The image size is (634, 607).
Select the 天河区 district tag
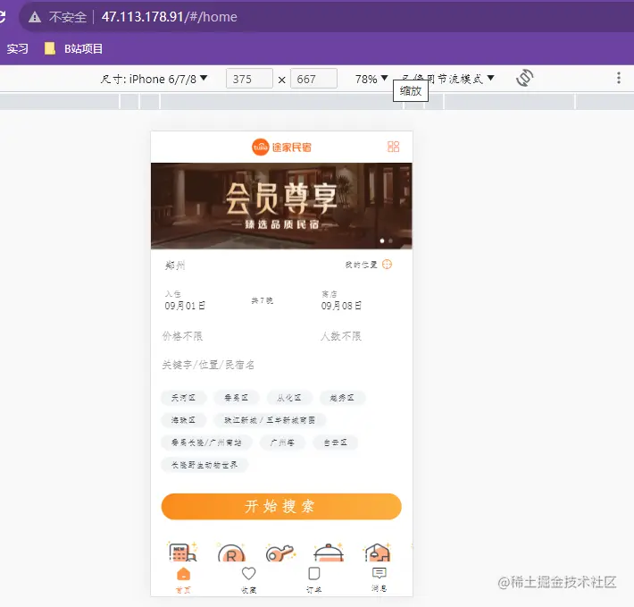(184, 398)
